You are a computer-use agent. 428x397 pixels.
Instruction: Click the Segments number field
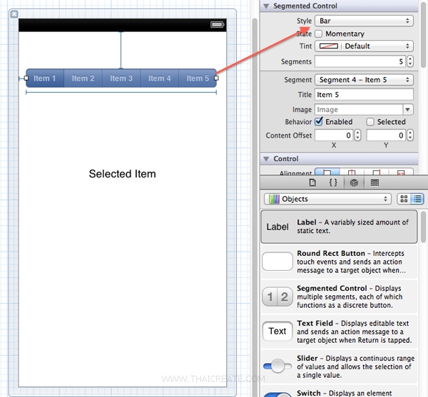pos(360,61)
